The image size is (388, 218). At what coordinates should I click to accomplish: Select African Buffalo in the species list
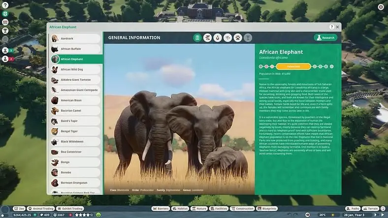tap(76, 49)
